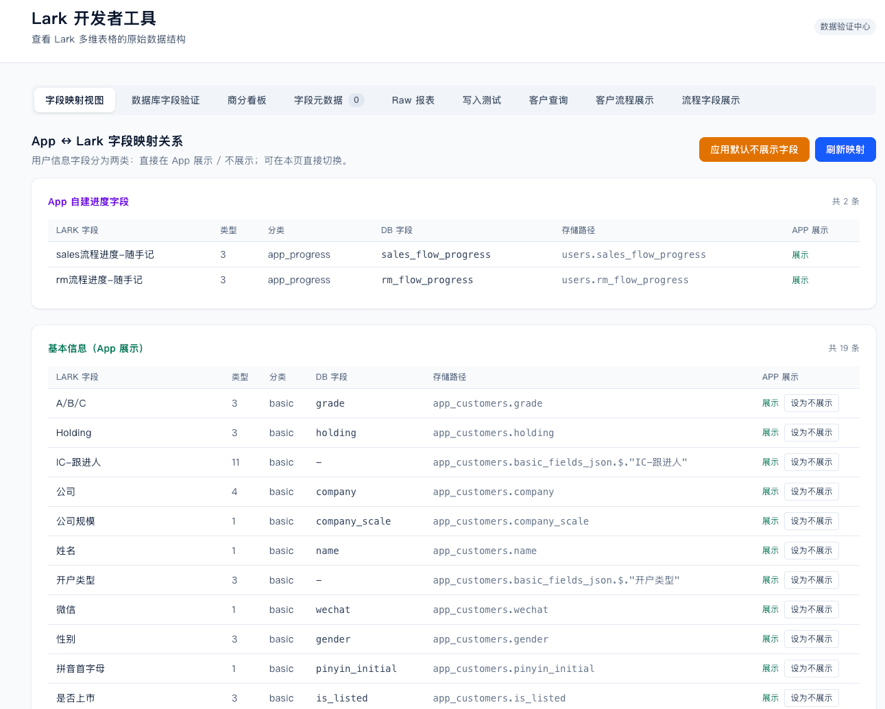The width and height of the screenshot is (885, 709).
Task: Click the 开户类型 basic_fields_json path
Action: coord(556,580)
